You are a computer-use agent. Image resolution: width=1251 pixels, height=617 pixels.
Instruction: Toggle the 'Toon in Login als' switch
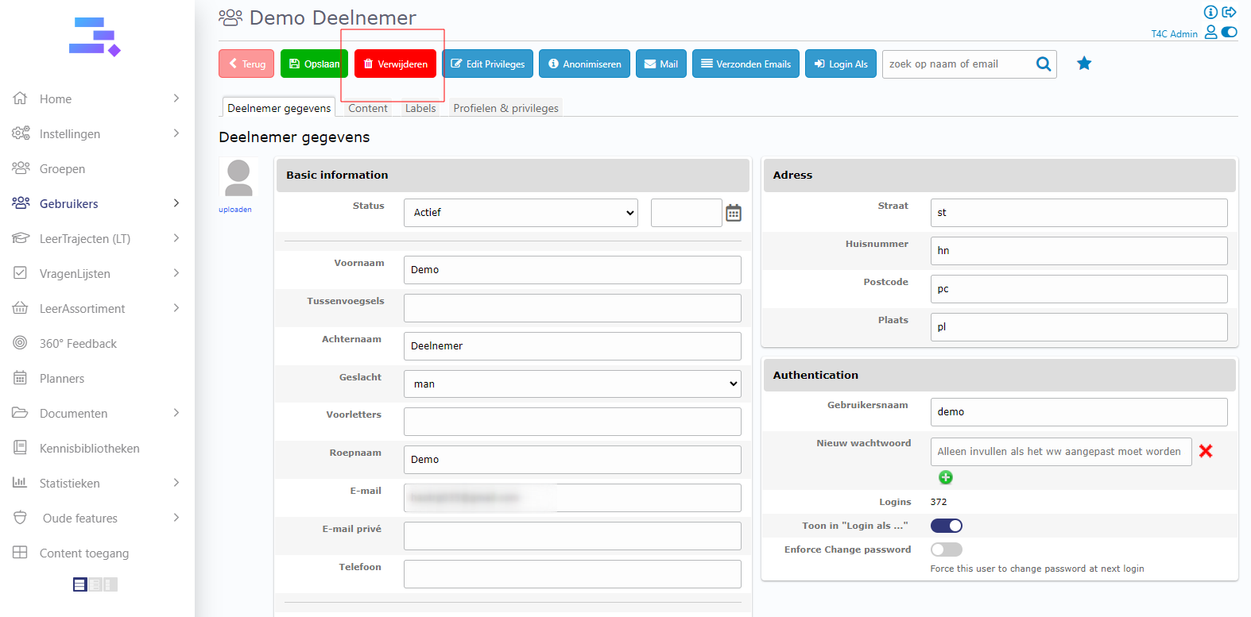tap(946, 526)
